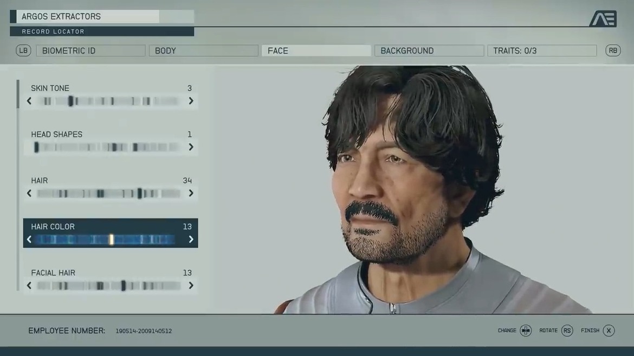Image resolution: width=634 pixels, height=356 pixels.
Task: Select next Facial Hair with right arrow
Action: point(191,285)
